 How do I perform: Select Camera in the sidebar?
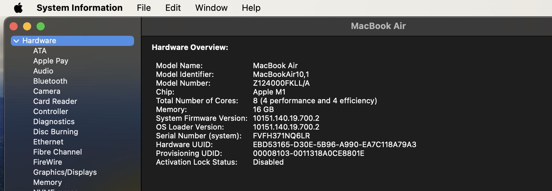click(47, 91)
